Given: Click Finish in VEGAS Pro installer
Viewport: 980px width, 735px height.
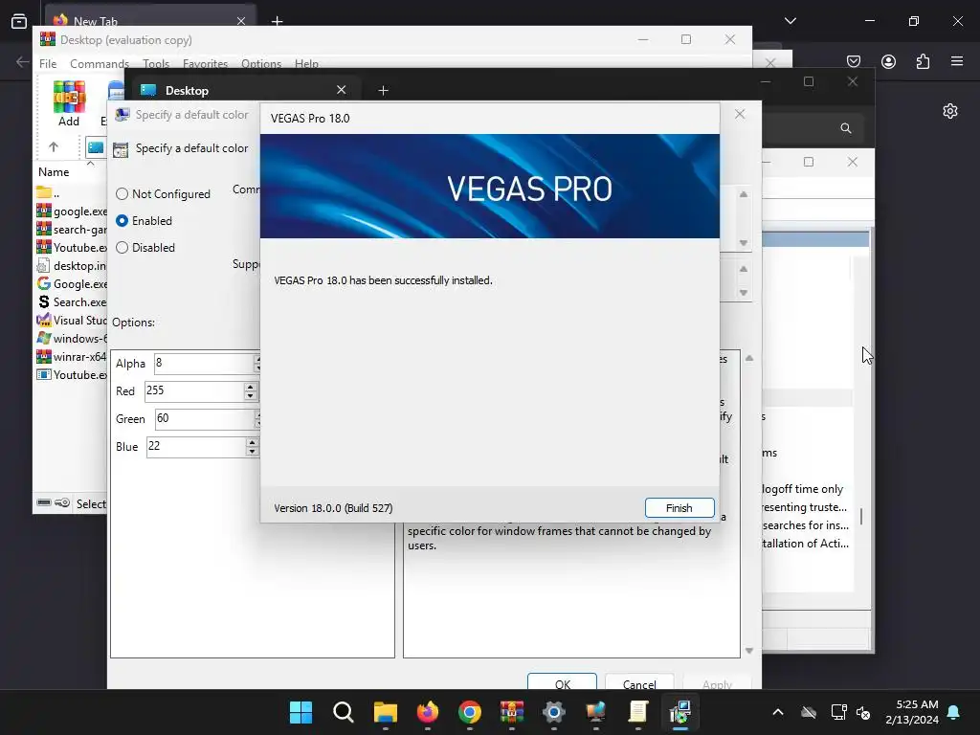Looking at the screenshot, I should pos(679,507).
